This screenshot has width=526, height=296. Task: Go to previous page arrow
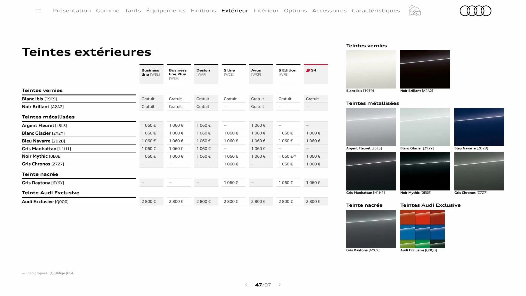coord(246,285)
